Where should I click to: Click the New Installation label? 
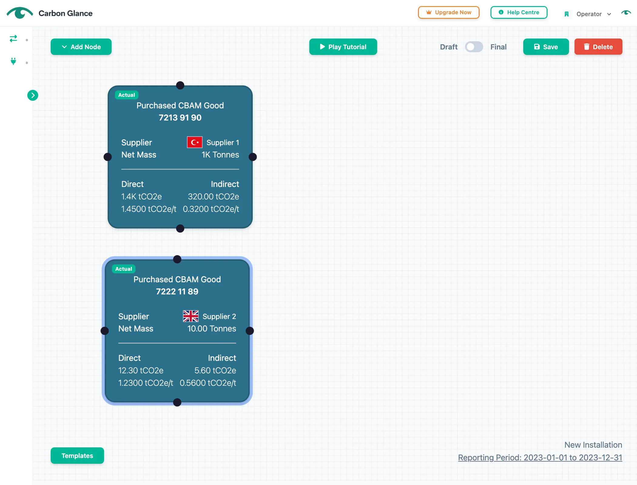point(593,445)
